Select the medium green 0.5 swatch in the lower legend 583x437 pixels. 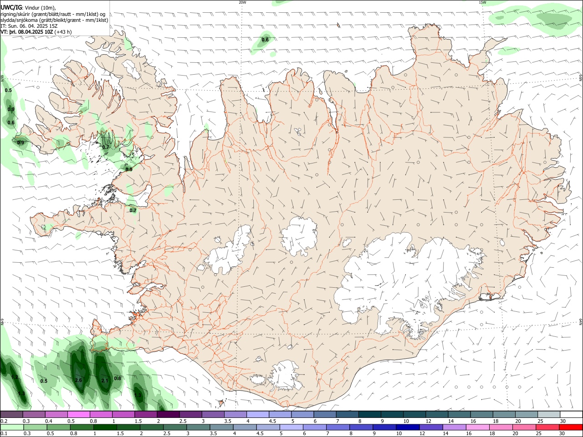point(59,427)
